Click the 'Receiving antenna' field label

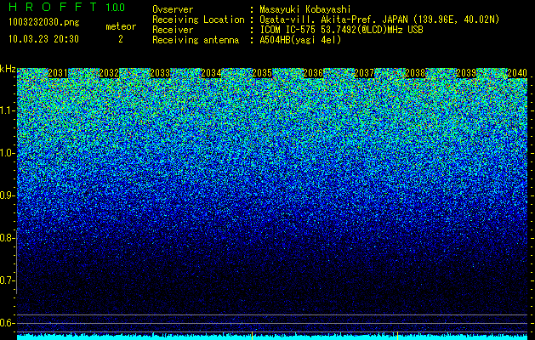(196, 40)
